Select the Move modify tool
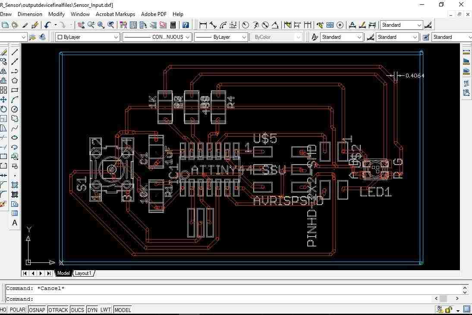The image size is (472, 315). [x=3, y=100]
